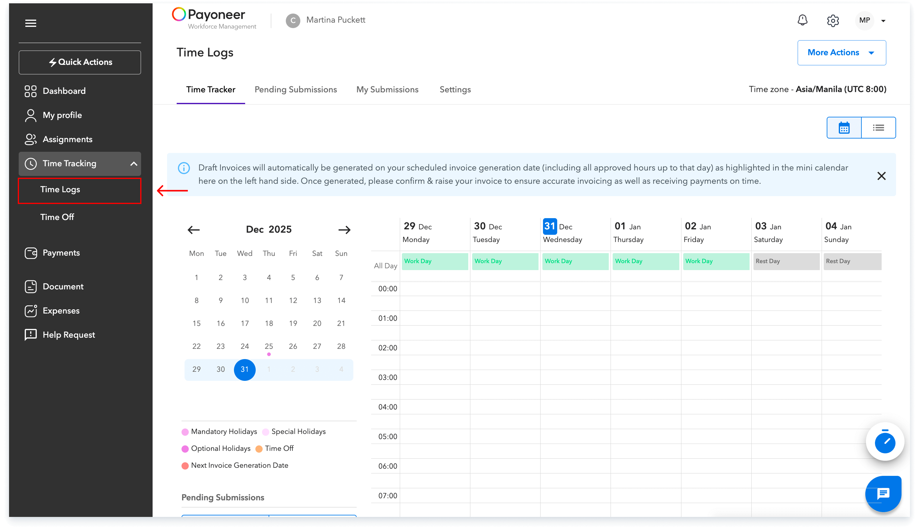The image size is (919, 532).
Task: Go to next month arrow
Action: coord(344,230)
